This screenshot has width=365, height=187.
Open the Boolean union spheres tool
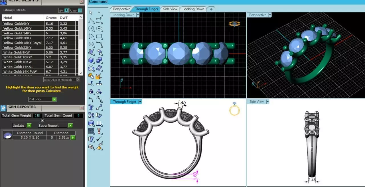99,60
